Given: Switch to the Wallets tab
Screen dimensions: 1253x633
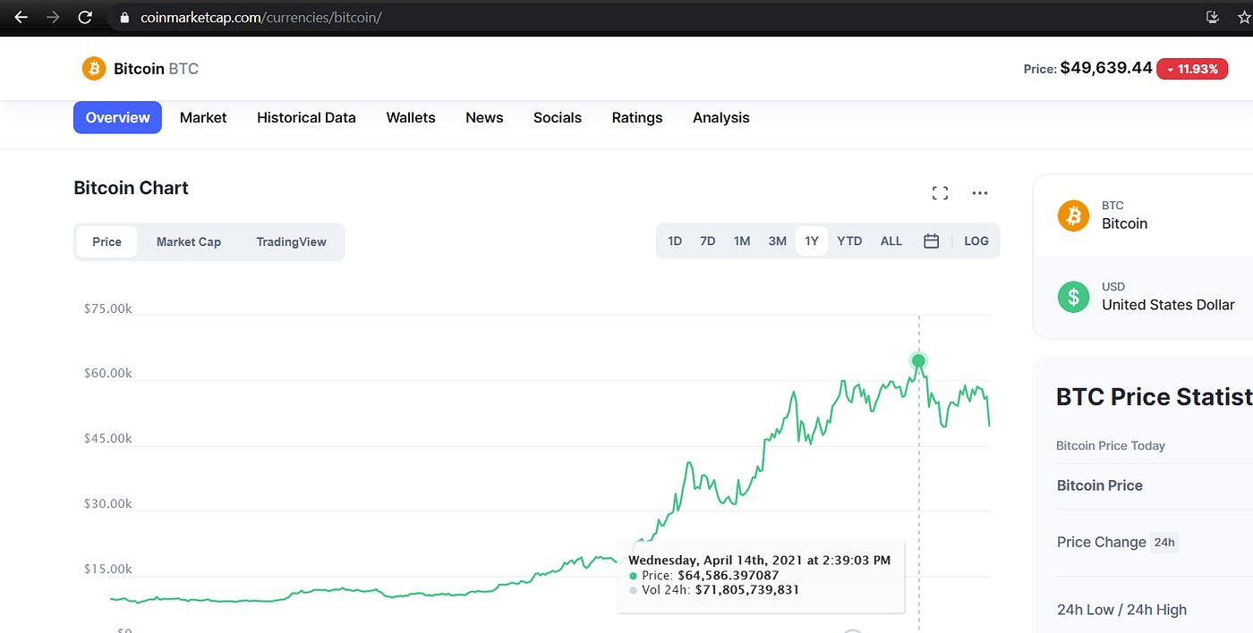Looking at the screenshot, I should tap(411, 117).
